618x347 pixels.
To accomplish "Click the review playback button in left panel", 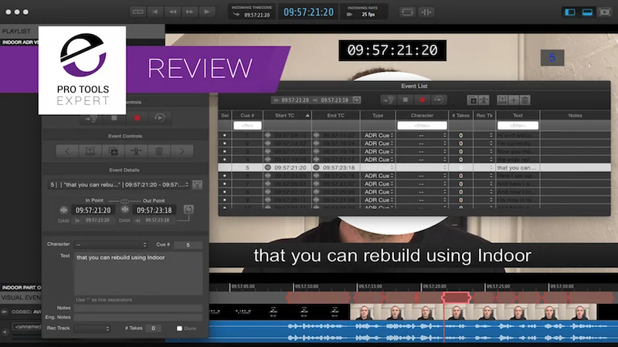I will pyautogui.click(x=160, y=118).
